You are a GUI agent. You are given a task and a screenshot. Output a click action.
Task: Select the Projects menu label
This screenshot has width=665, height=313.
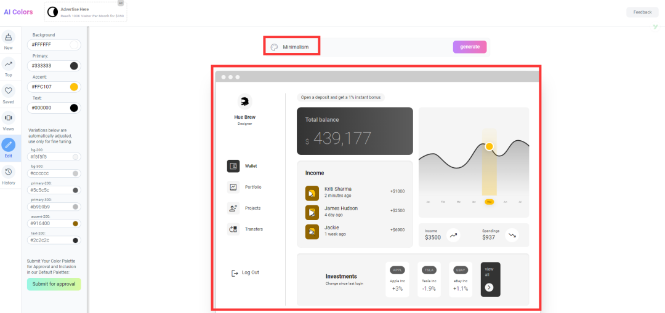point(253,208)
